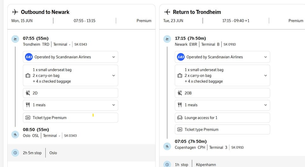Screen dimensions: 305x167
Task: Click 08:50 (55m) arrival time
Action: click(x=36, y=130)
